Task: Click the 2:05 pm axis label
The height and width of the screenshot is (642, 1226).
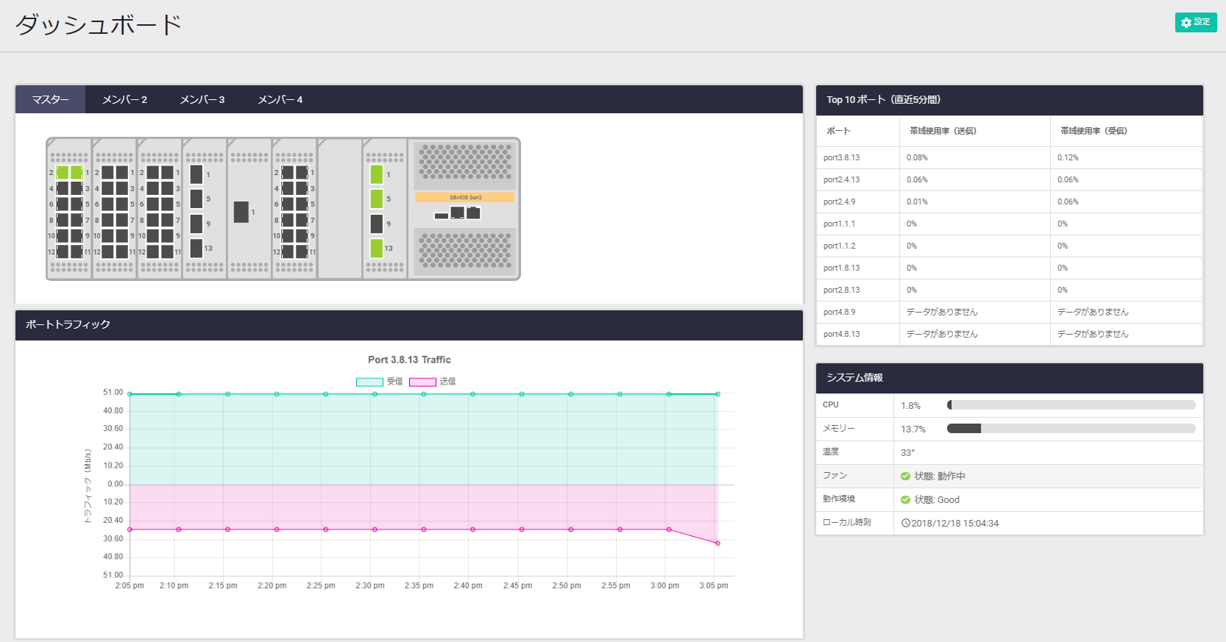Action: tap(130, 585)
